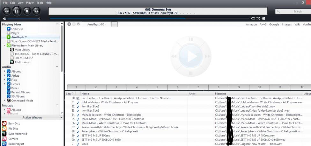Collapse the Images section
Image resolution: width=311 pixels, height=146 pixels.
[57, 105]
